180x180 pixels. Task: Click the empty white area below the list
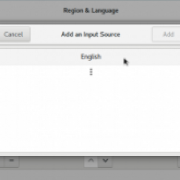coord(90,116)
